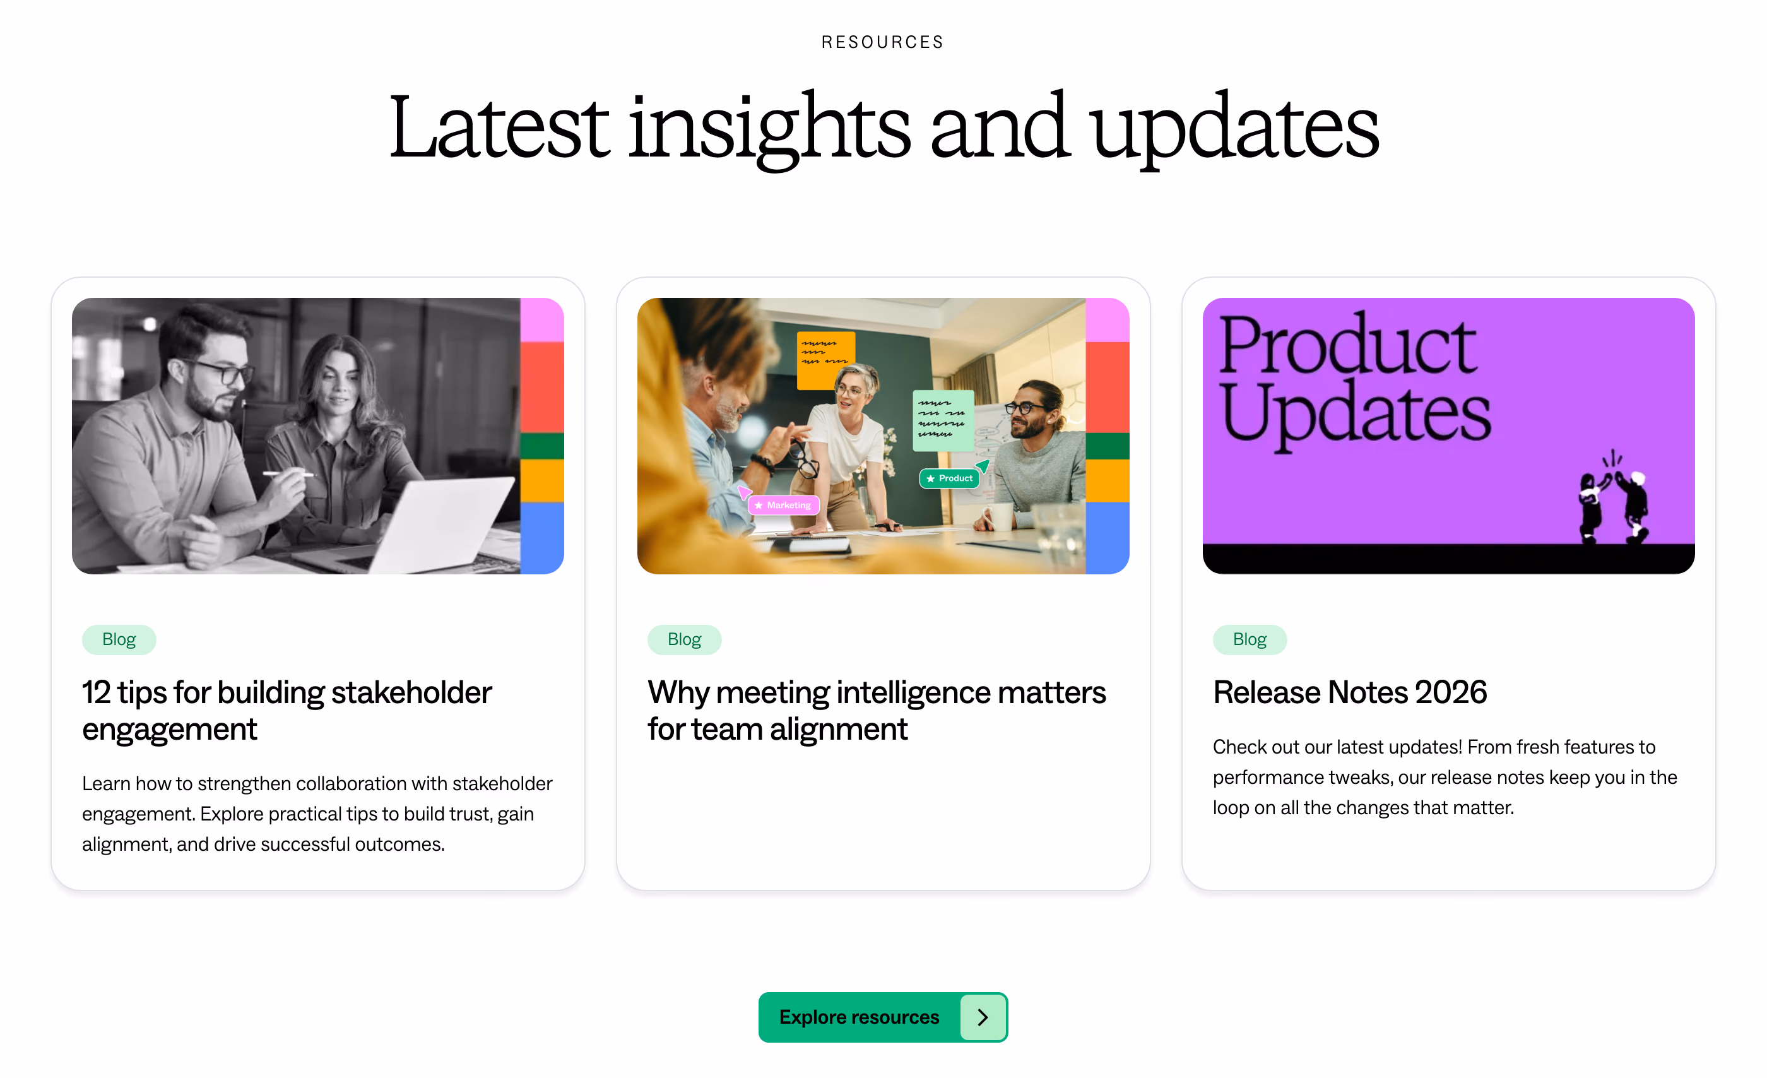Click the pink Marketing tag in meeting image

pyautogui.click(x=783, y=505)
